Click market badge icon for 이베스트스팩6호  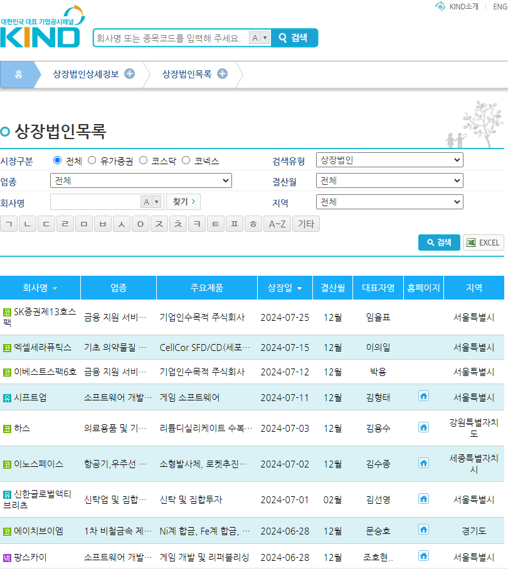[x=7, y=372]
